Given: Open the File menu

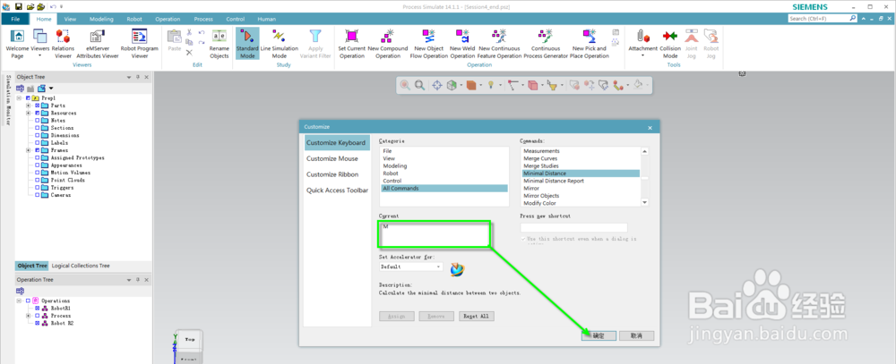Looking at the screenshot, I should click(x=15, y=19).
